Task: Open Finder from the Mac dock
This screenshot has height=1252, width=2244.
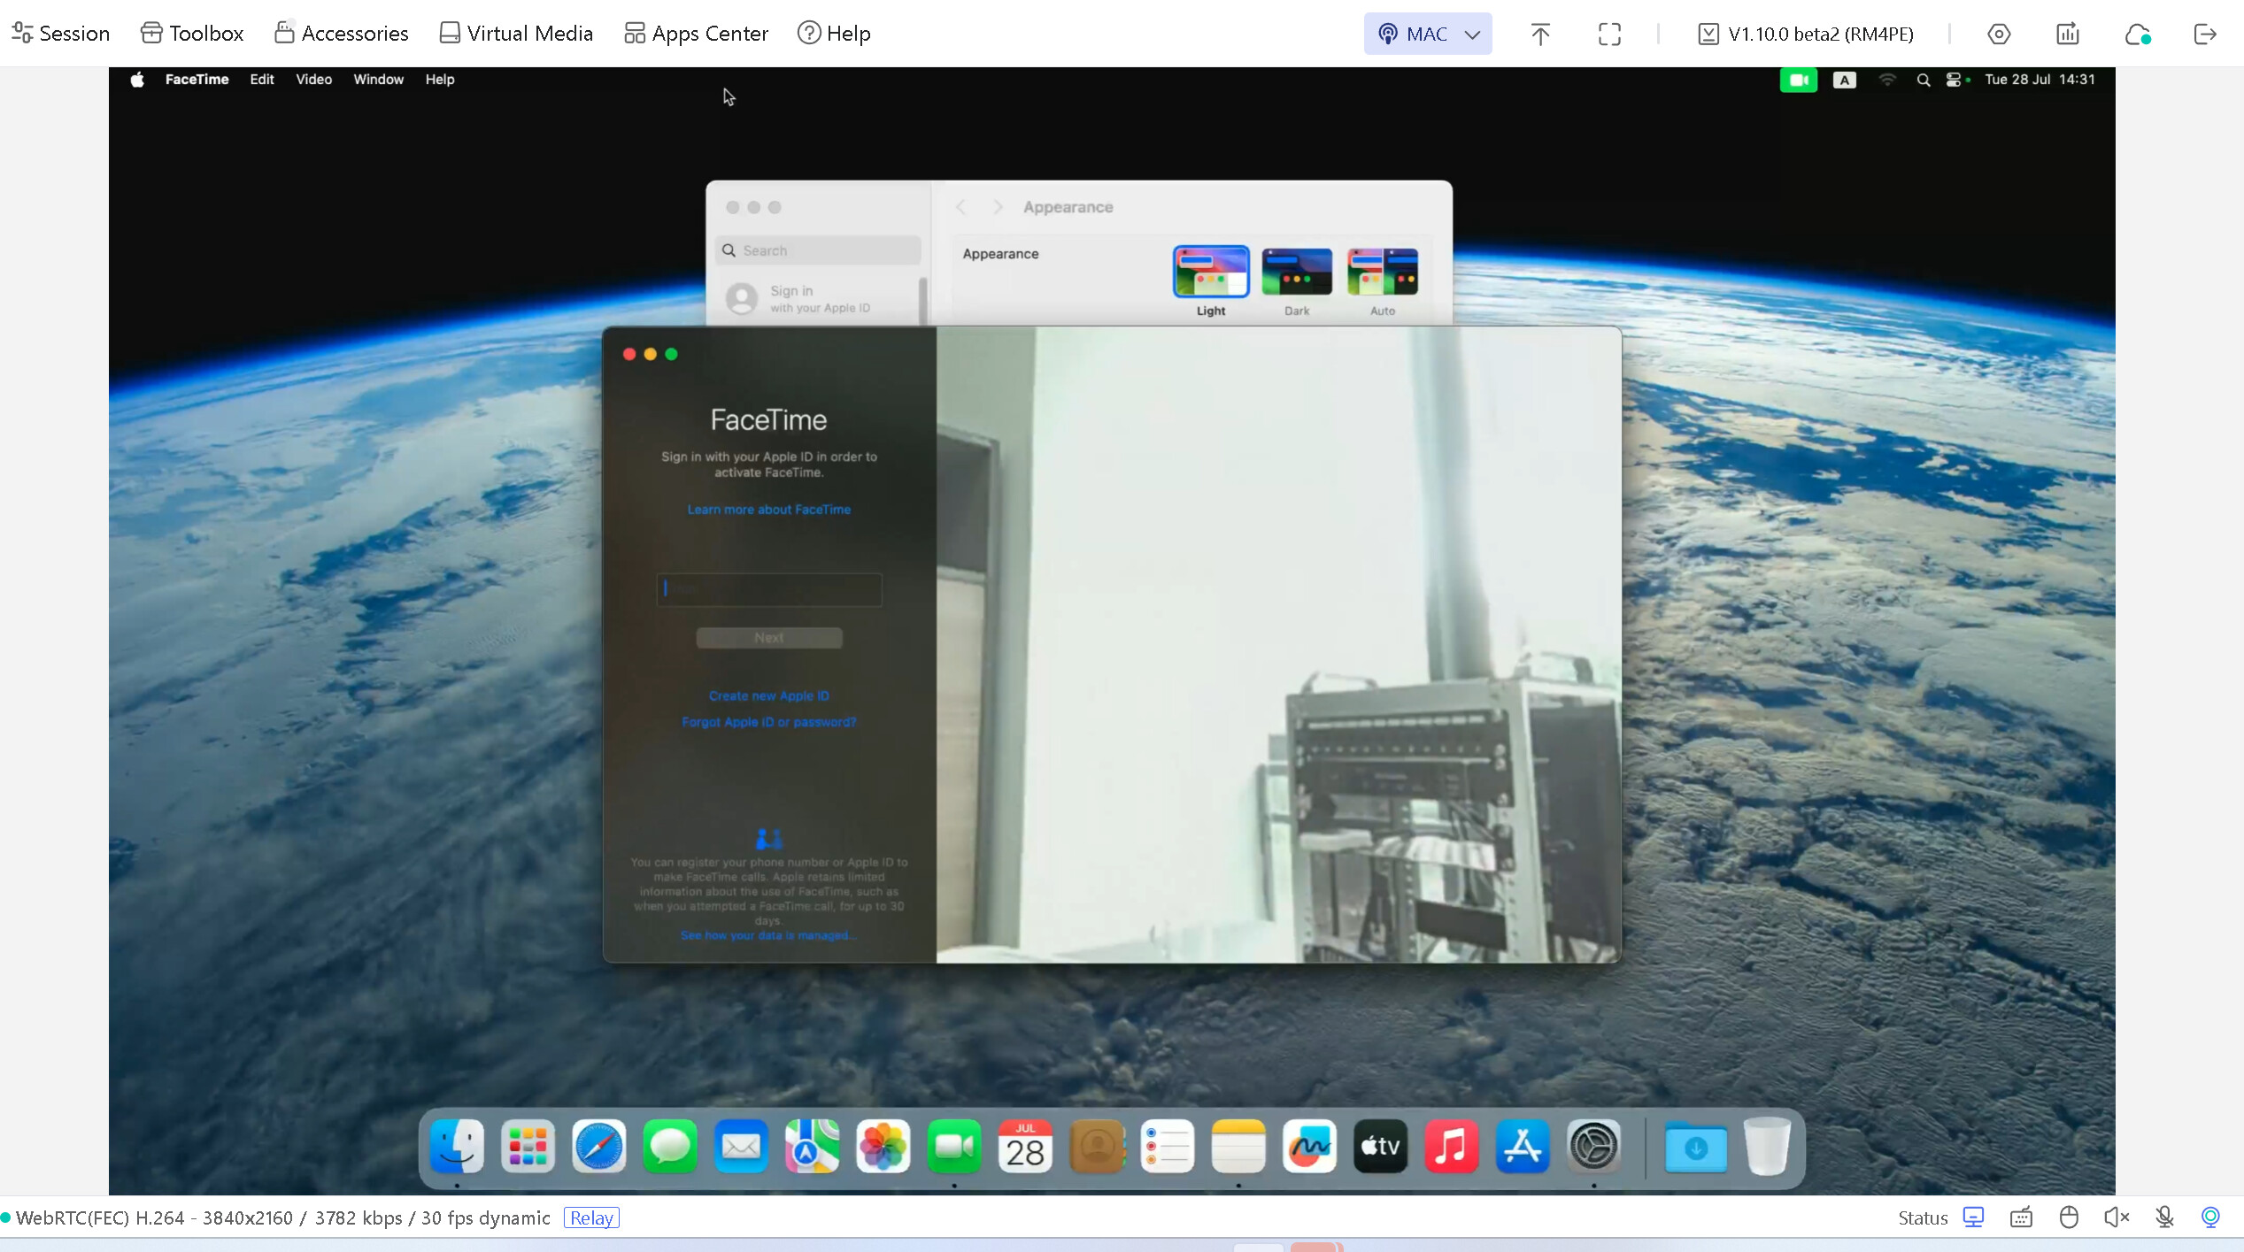Action: click(457, 1147)
